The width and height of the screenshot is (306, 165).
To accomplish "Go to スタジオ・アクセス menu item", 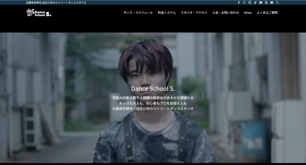I will [x=194, y=13].
